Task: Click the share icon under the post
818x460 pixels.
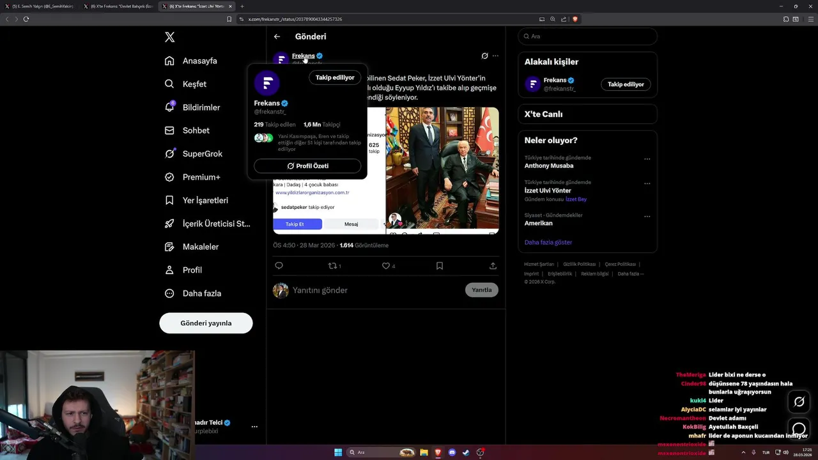Action: (x=493, y=266)
